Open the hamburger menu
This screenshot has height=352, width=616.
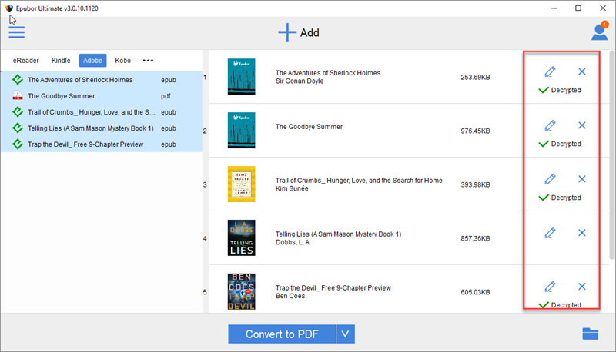[x=16, y=32]
